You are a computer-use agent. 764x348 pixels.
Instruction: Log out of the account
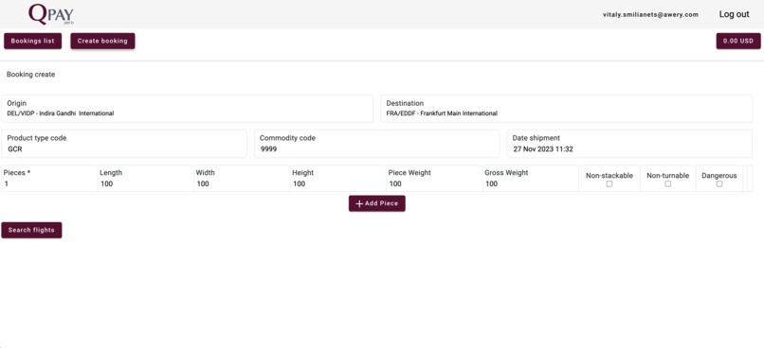pos(734,14)
